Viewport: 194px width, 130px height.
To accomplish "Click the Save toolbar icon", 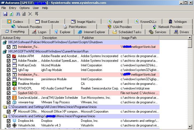I will [x=5, y=14].
